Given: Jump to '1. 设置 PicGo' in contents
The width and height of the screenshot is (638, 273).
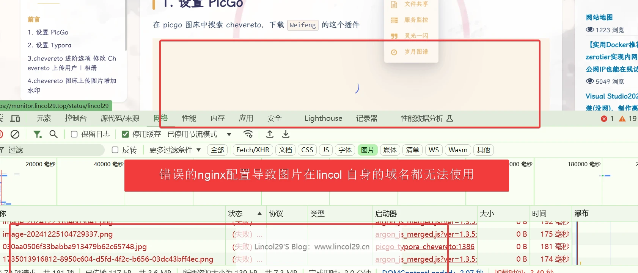Looking at the screenshot, I should coord(48,33).
